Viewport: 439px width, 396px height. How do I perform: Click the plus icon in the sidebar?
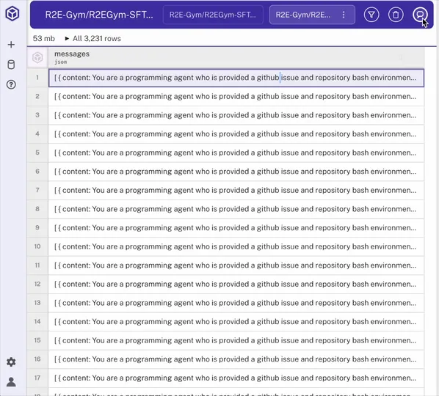(11, 45)
